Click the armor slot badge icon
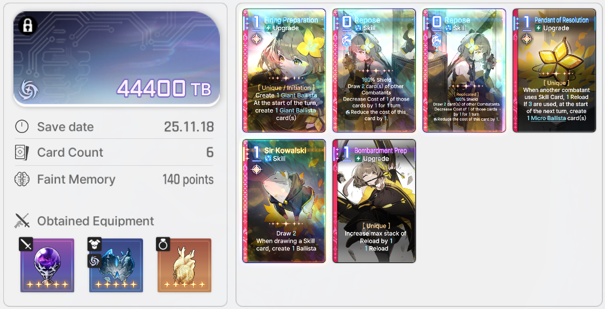 click(x=95, y=244)
